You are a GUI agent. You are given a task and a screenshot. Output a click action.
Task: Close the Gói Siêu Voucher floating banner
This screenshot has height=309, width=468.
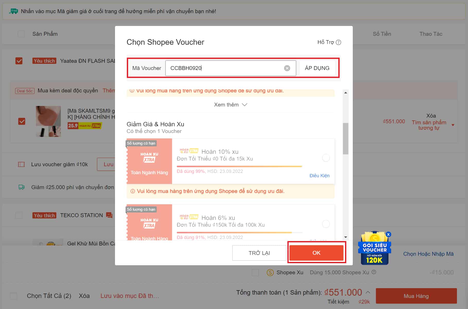coord(388,234)
